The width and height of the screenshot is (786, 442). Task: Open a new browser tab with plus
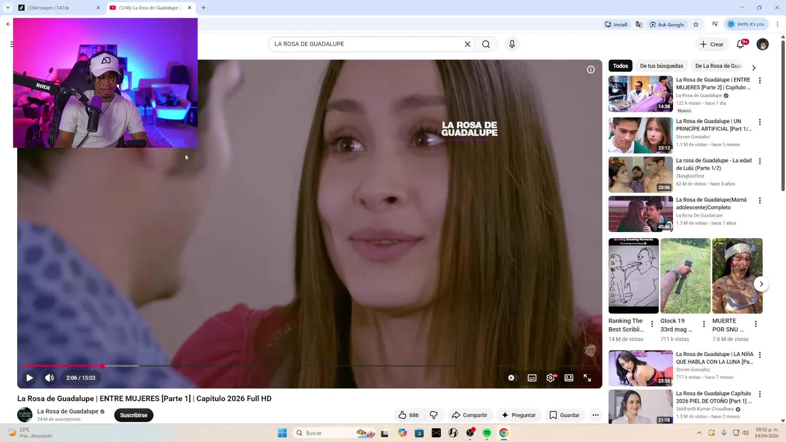pyautogui.click(x=203, y=8)
